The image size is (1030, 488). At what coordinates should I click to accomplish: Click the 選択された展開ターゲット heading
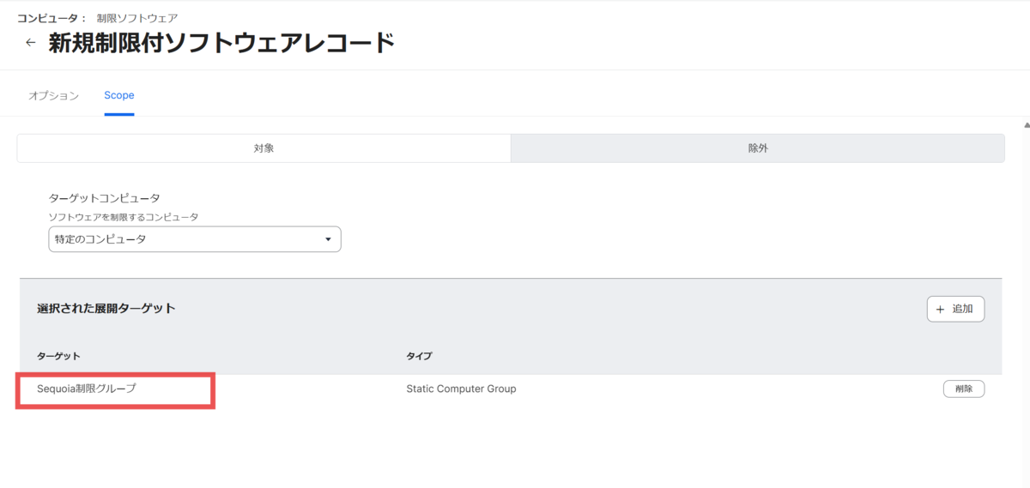click(106, 309)
